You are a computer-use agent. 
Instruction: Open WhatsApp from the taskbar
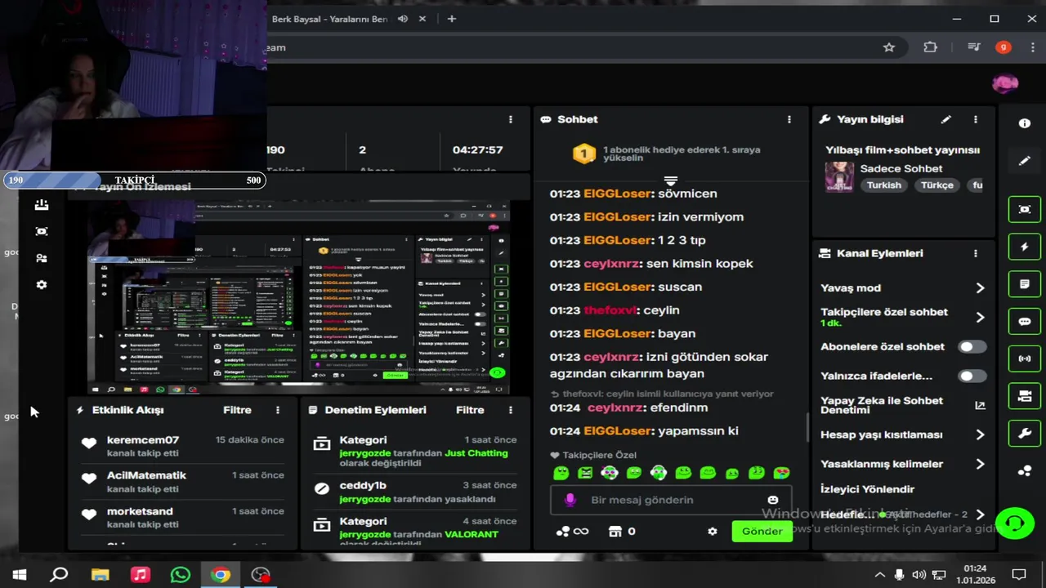click(x=180, y=575)
